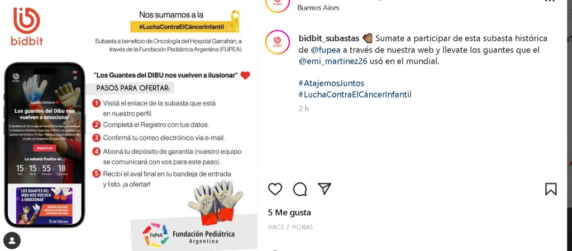View the Buenos Aires location page

318,7
